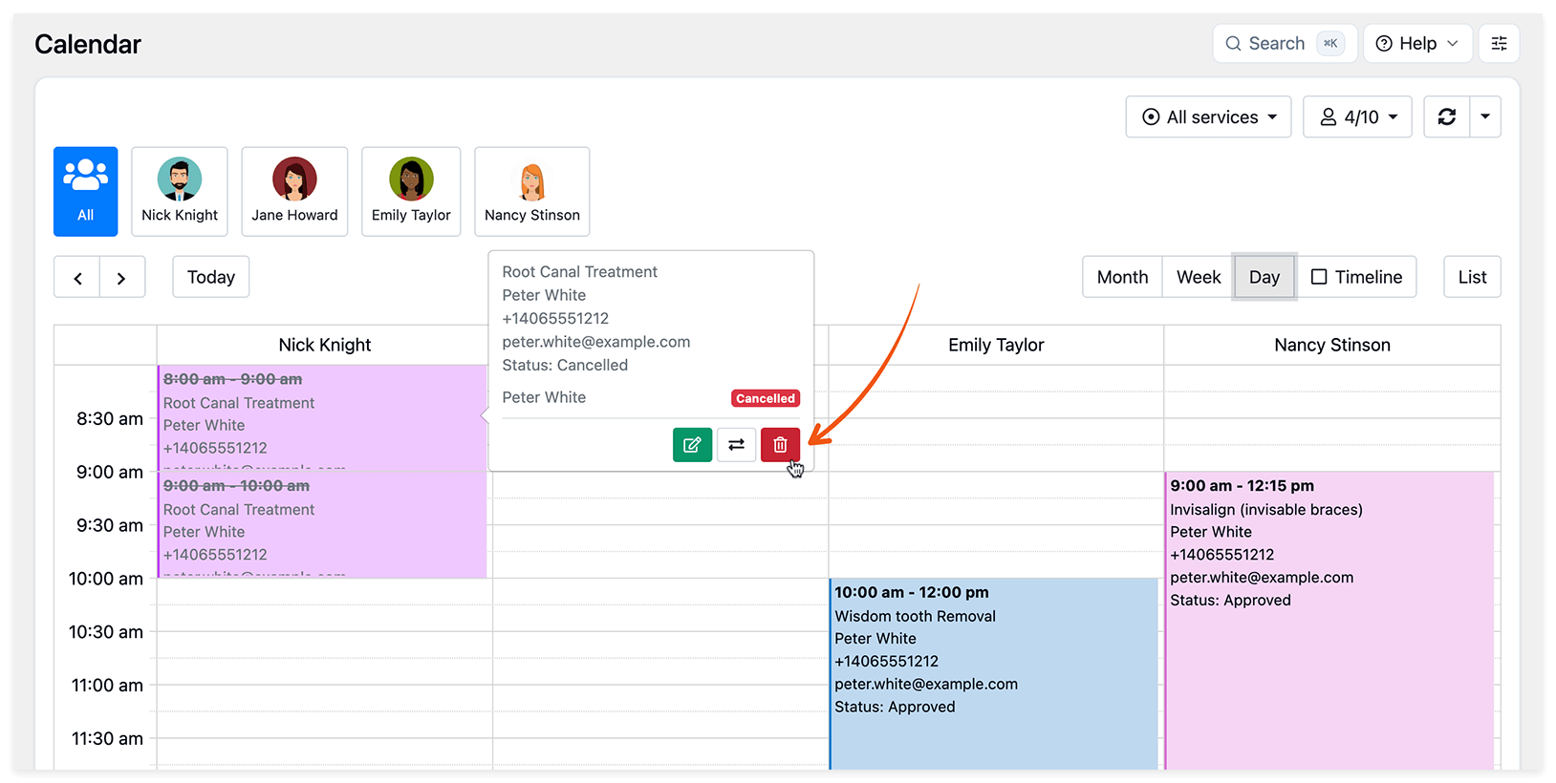Open the Help dropdown menu
This screenshot has width=1556, height=783.
1417,44
